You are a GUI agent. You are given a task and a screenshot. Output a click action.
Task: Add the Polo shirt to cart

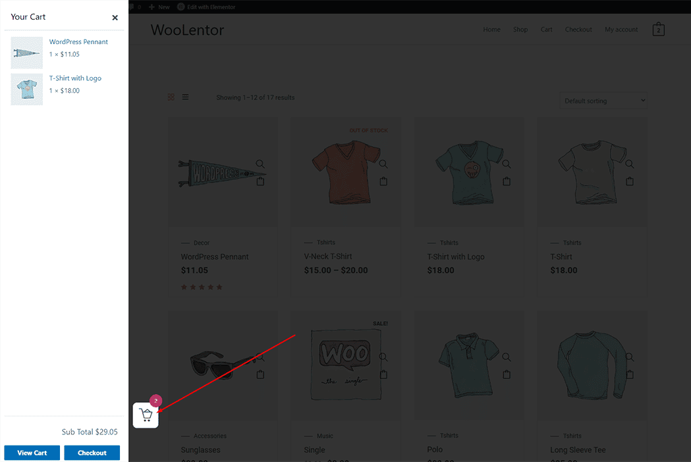[x=507, y=373]
